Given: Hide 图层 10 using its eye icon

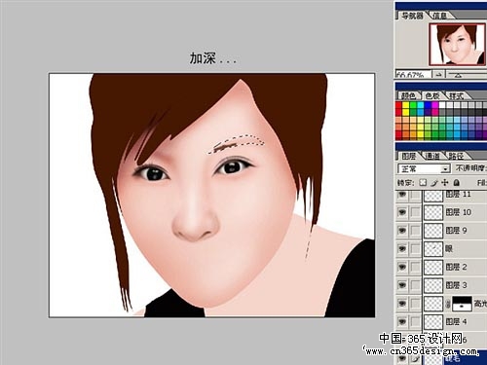Looking at the screenshot, I should coord(402,212).
